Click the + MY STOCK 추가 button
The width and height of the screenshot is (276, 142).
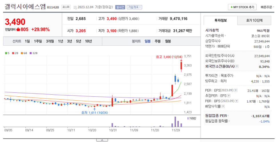[x=242, y=7]
